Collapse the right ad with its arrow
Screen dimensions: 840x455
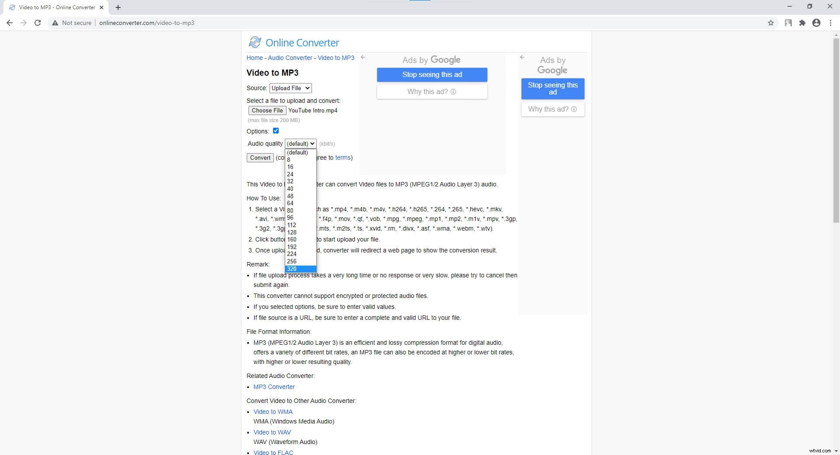coord(522,57)
